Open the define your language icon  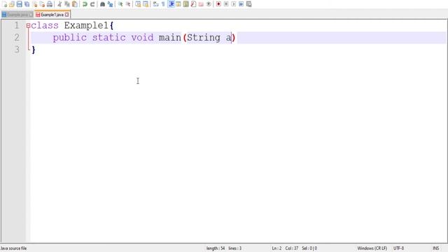coord(178,4)
